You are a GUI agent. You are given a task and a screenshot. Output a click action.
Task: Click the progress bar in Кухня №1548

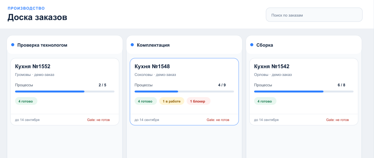pos(184,91)
